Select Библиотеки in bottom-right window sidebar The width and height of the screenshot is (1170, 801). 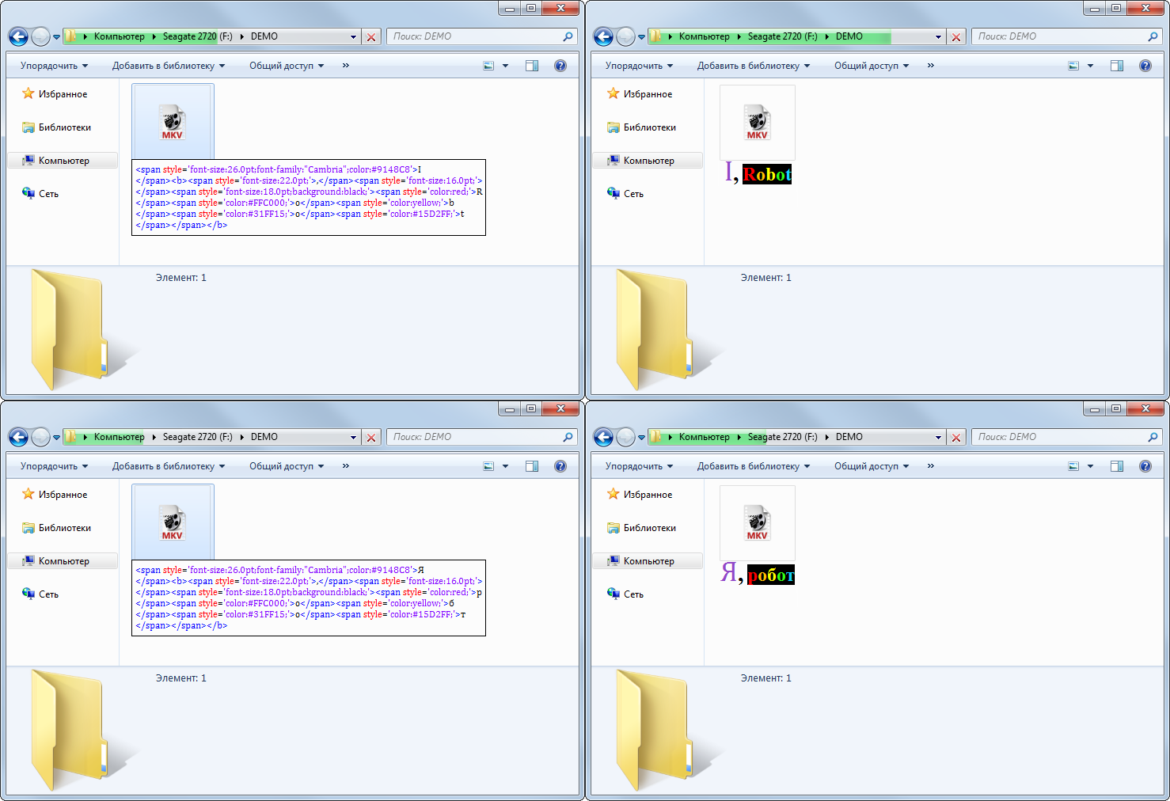(x=641, y=528)
